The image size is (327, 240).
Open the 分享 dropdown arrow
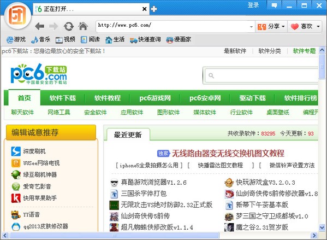point(283,27)
